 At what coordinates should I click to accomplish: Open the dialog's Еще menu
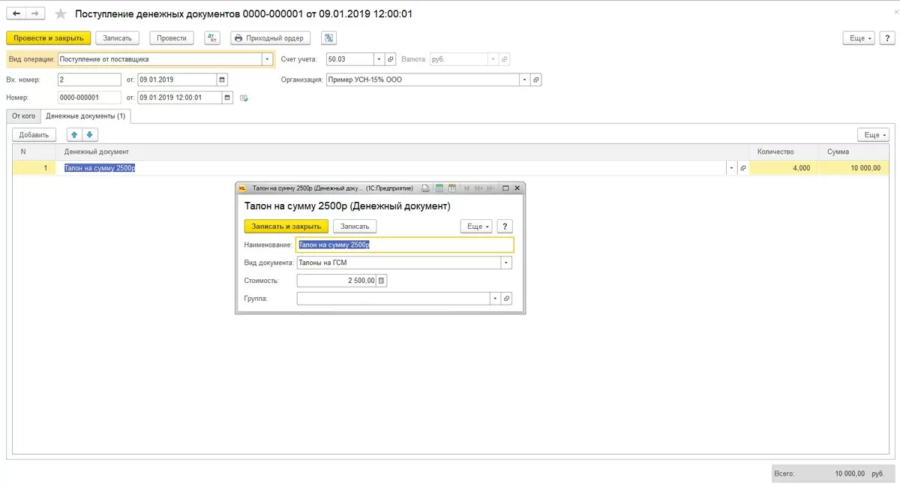click(476, 226)
